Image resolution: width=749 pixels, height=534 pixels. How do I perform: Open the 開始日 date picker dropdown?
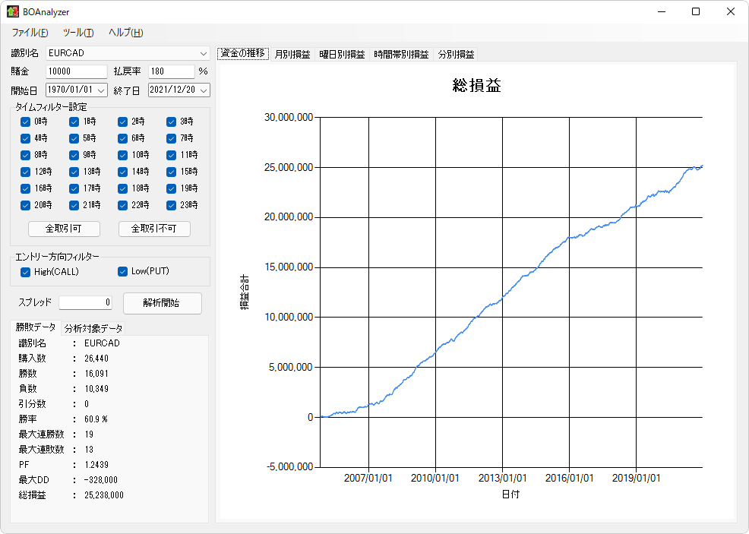101,90
